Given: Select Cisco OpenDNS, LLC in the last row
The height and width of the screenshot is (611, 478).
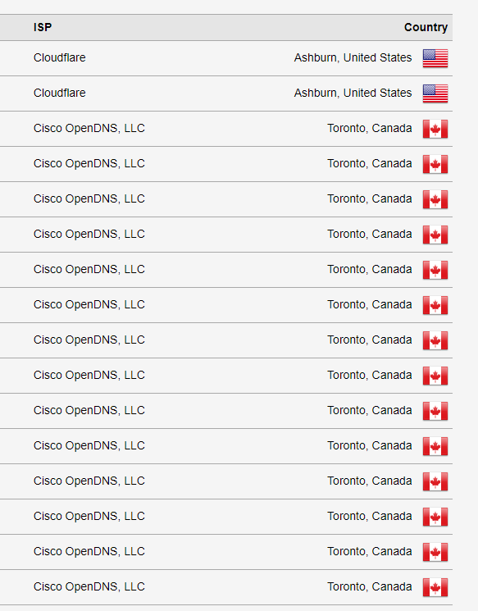Looking at the screenshot, I should click(89, 586).
